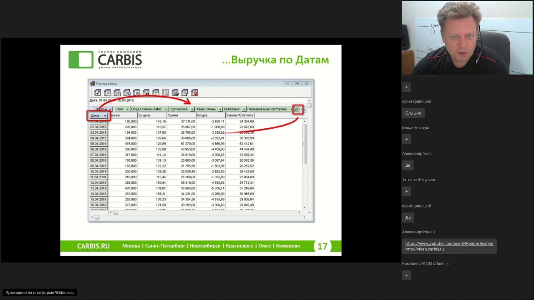Click the horizontal scrollbar right arrow

[299, 212]
